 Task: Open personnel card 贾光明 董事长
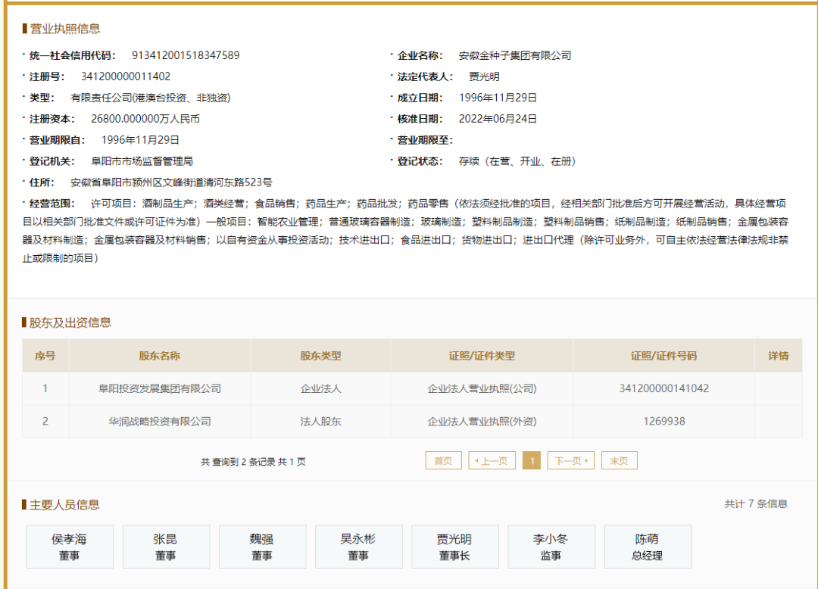point(455,547)
